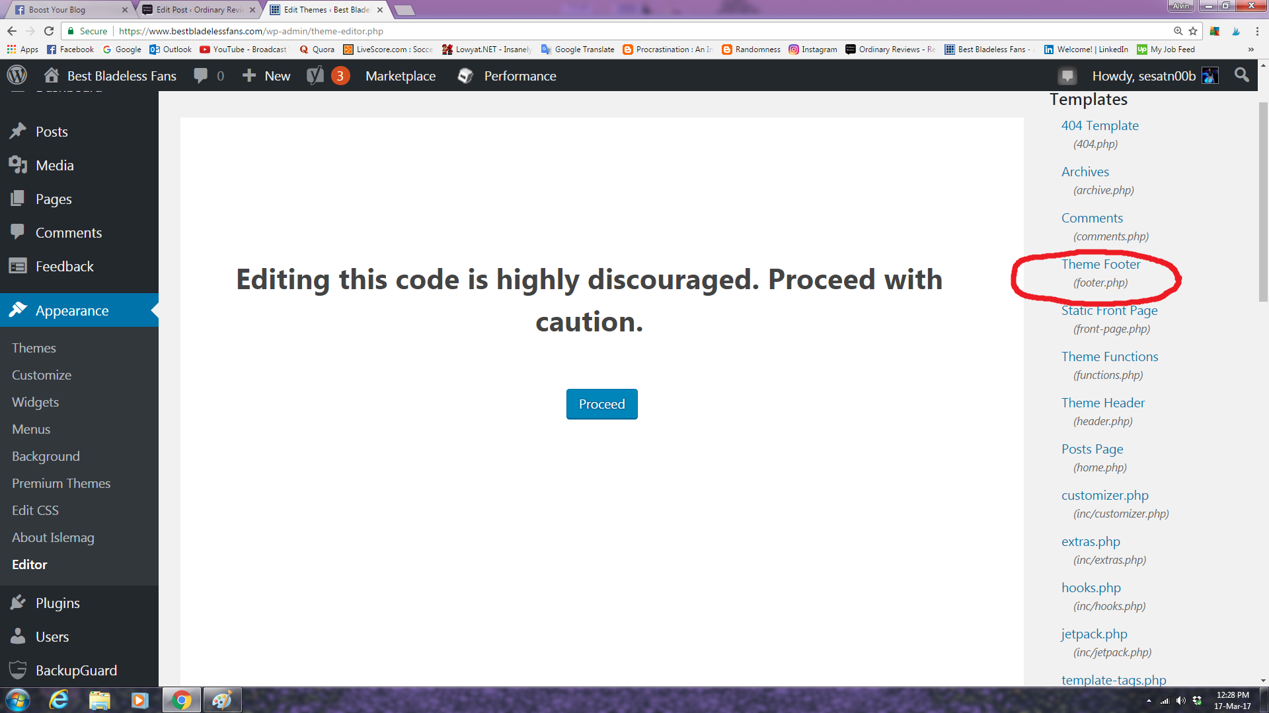The width and height of the screenshot is (1269, 713).
Task: Select the Editor menu item
Action: (x=30, y=563)
